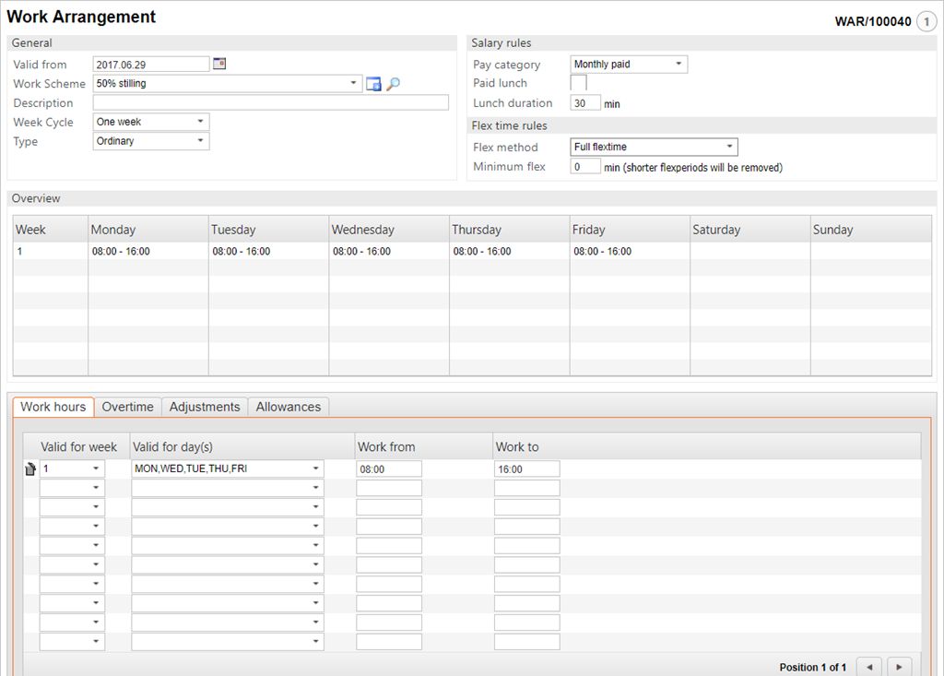Open the Week Cycle dropdown
This screenshot has height=676, width=944.
click(200, 122)
